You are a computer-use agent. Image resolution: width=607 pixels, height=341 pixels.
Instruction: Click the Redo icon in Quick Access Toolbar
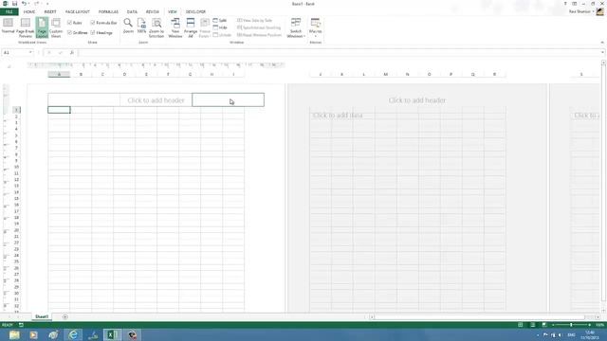point(36,4)
